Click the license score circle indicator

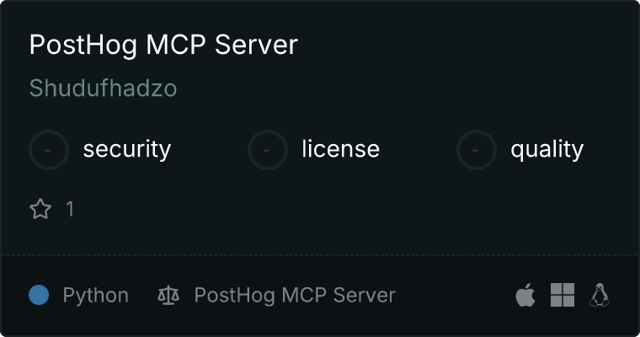267,150
